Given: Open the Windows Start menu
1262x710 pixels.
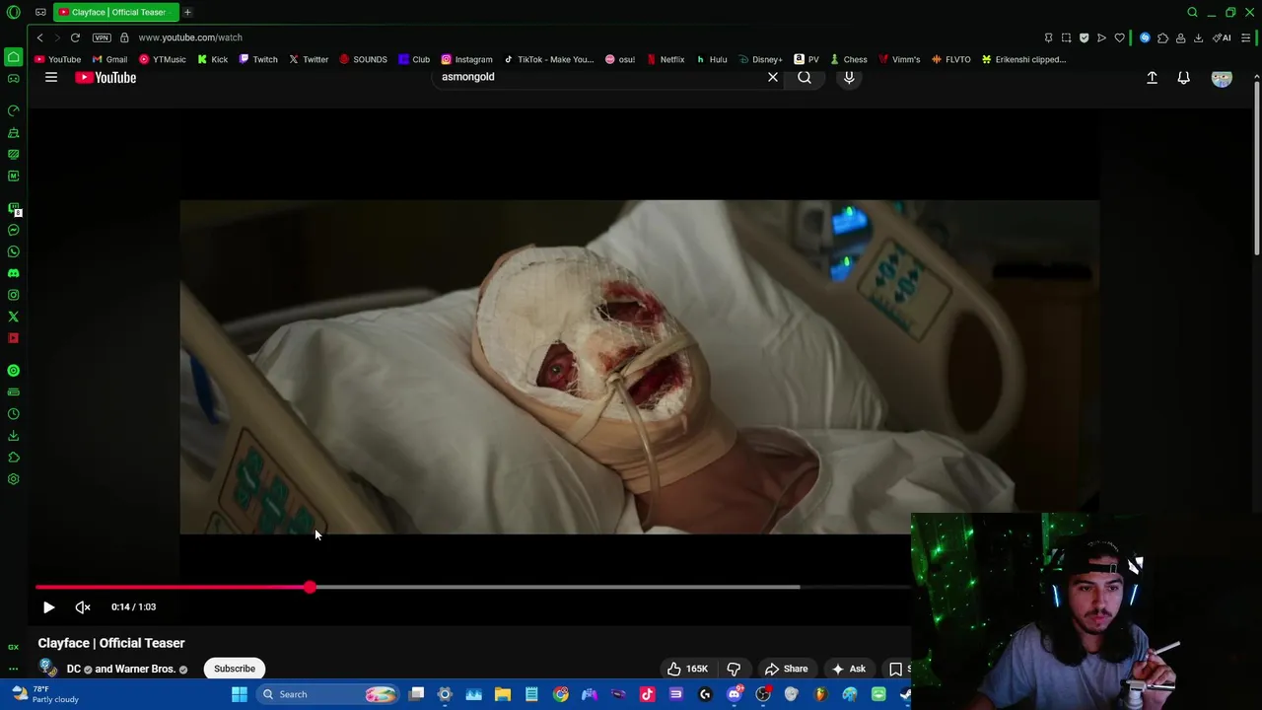Looking at the screenshot, I should pos(239,694).
